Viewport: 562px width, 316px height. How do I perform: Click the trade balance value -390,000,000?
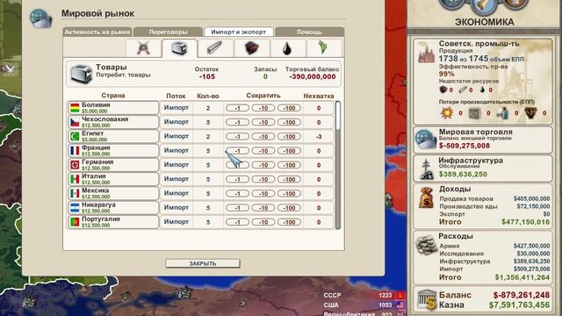(313, 76)
